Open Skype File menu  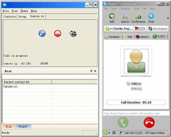pyautogui.click(x=106, y=9)
